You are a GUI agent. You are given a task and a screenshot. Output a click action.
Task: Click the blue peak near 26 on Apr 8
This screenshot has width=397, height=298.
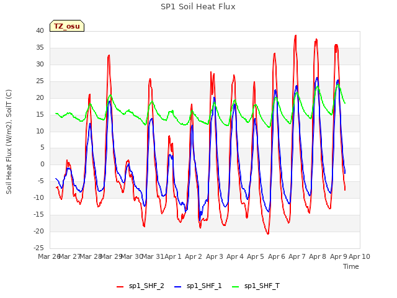tap(317, 78)
